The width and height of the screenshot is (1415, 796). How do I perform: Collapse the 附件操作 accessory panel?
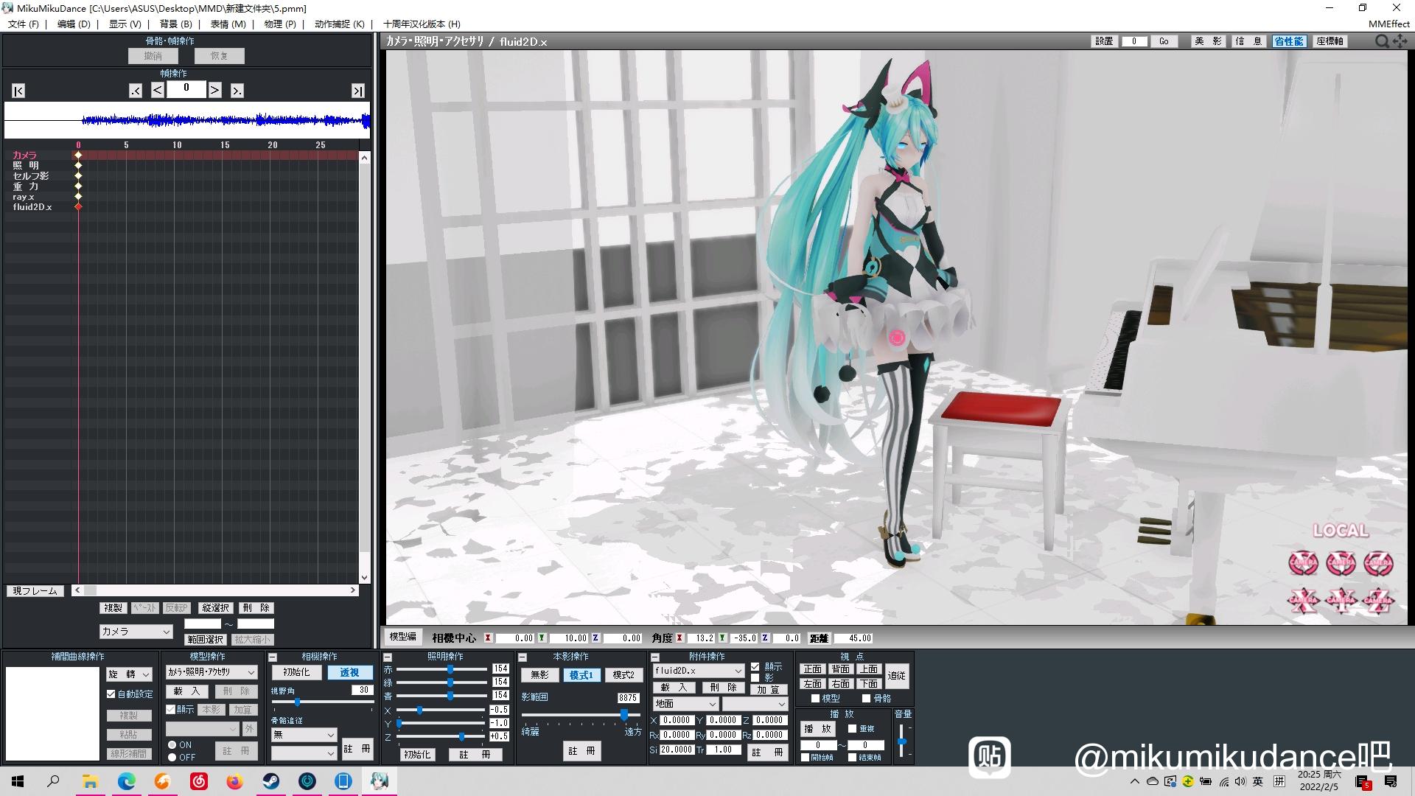coord(654,657)
